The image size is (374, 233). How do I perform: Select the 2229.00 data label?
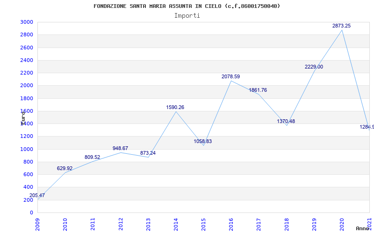pyautogui.click(x=314, y=67)
